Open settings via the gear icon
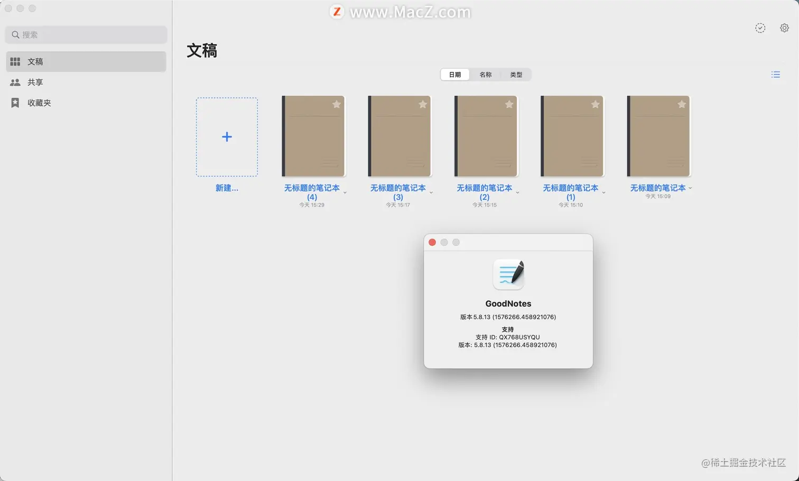Screen dimensions: 799x481 [x=784, y=28]
